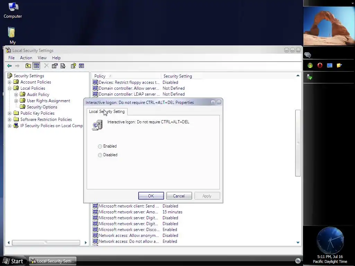
Task: Click the policy icon beside Network access: Allow anonym...
Action: (95, 235)
